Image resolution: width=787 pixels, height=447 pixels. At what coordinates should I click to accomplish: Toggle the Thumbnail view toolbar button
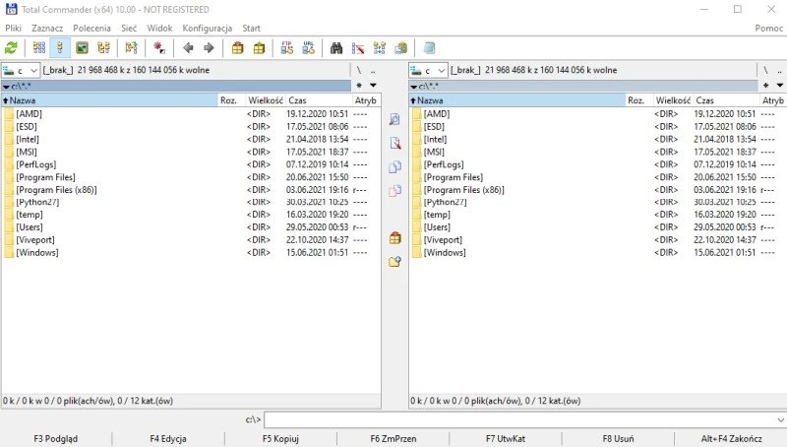[83, 47]
